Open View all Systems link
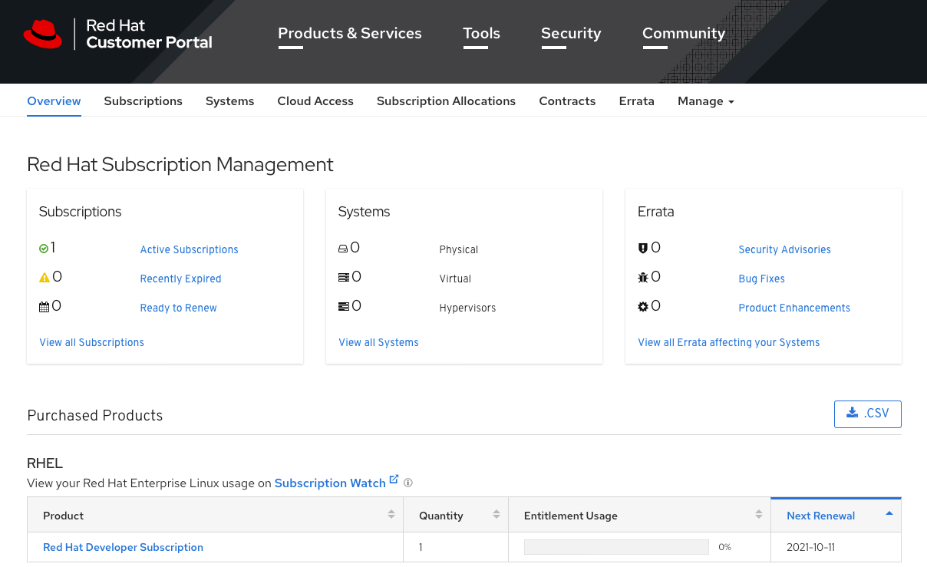927x567 pixels. (378, 342)
